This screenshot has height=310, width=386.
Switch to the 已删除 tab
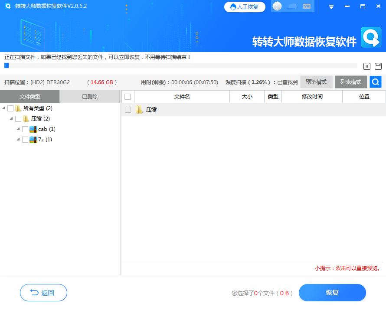click(x=90, y=96)
